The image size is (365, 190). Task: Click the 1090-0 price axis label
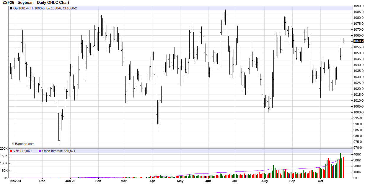358,6
